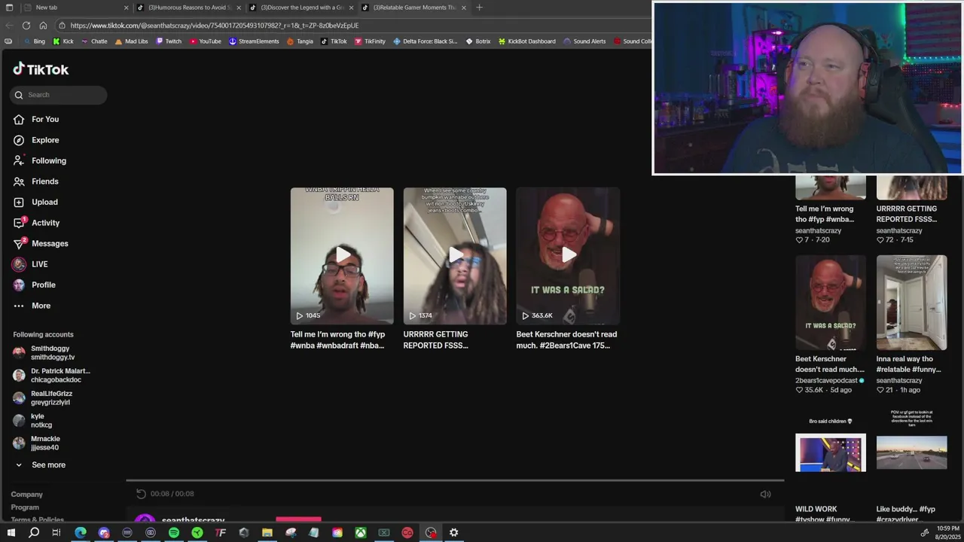Switch to 'Relatable Gamer Moments' tab
This screenshot has width=964, height=542.
click(413, 8)
